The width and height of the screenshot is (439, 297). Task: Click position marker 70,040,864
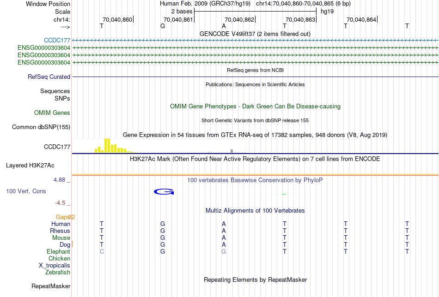362,20
